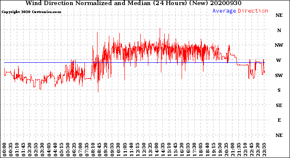Click the 00:35 time axis label

point(11,150)
